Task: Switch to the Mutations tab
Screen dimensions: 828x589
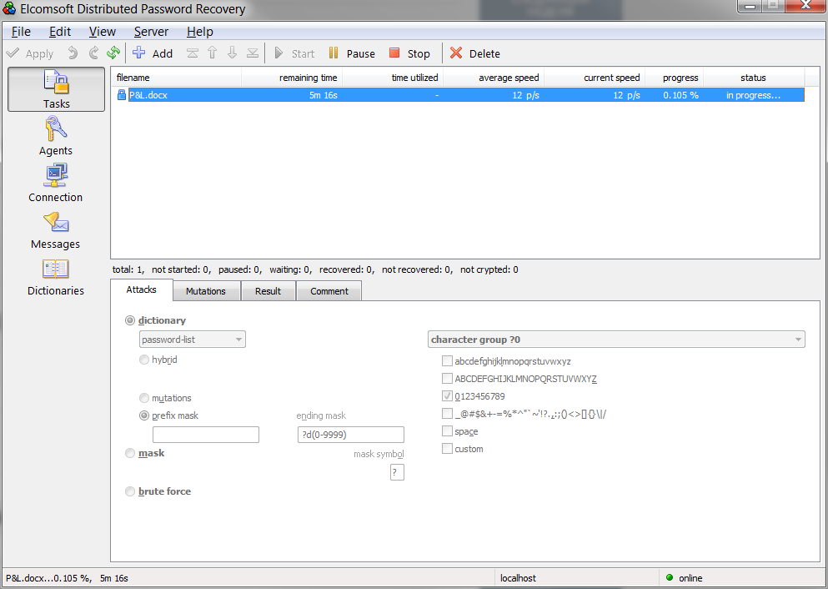Action: tap(206, 291)
